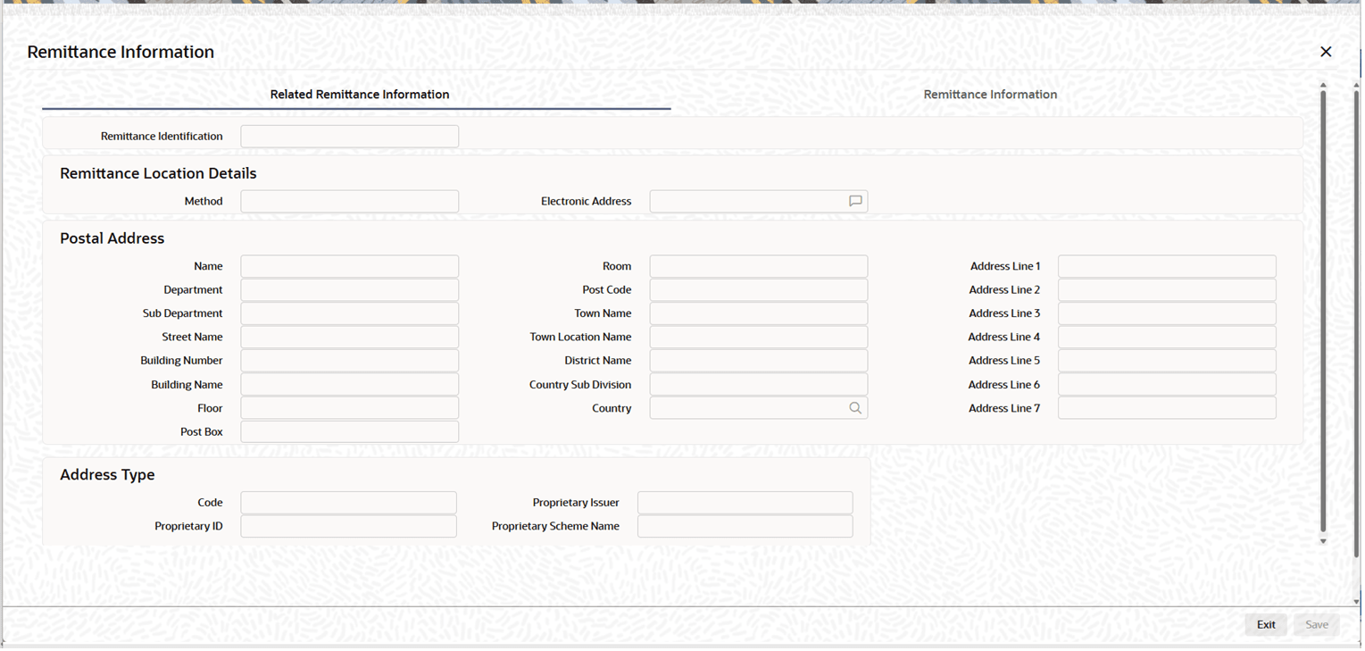Focus the Address Line 3 field

tap(1167, 313)
